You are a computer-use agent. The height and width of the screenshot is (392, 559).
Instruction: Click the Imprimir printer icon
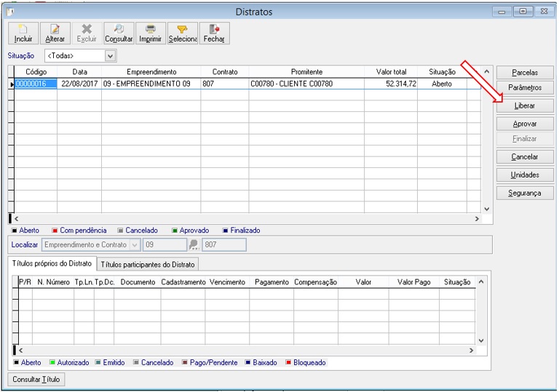(x=151, y=33)
